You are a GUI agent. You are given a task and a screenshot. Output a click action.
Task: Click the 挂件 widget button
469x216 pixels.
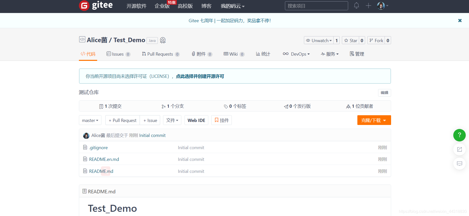[x=222, y=120]
